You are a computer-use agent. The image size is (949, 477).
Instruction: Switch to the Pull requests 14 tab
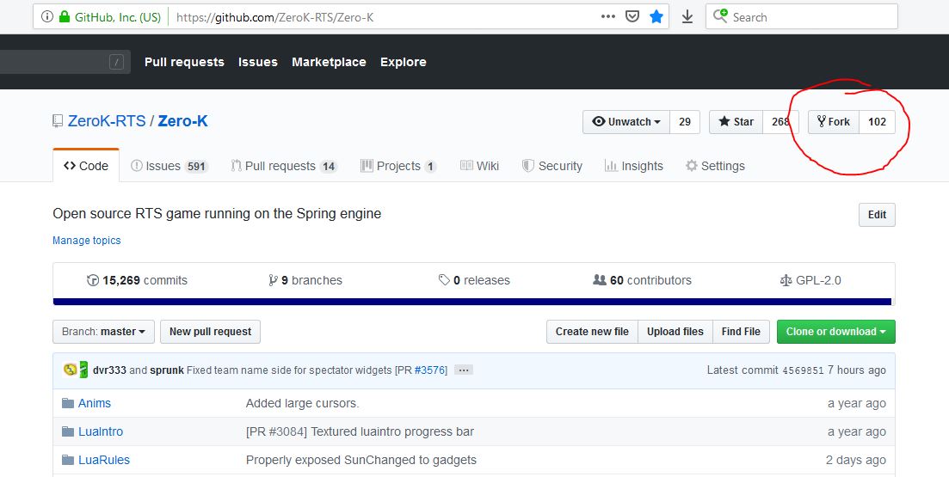coord(284,166)
